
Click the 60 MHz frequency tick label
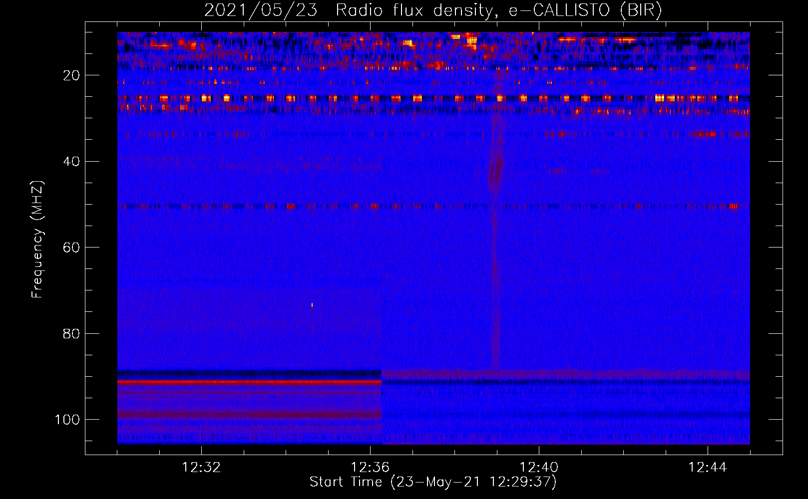coord(71,248)
